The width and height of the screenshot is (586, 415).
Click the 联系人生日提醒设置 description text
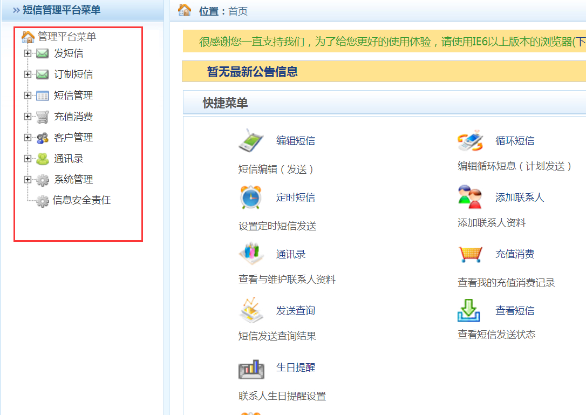pos(282,396)
